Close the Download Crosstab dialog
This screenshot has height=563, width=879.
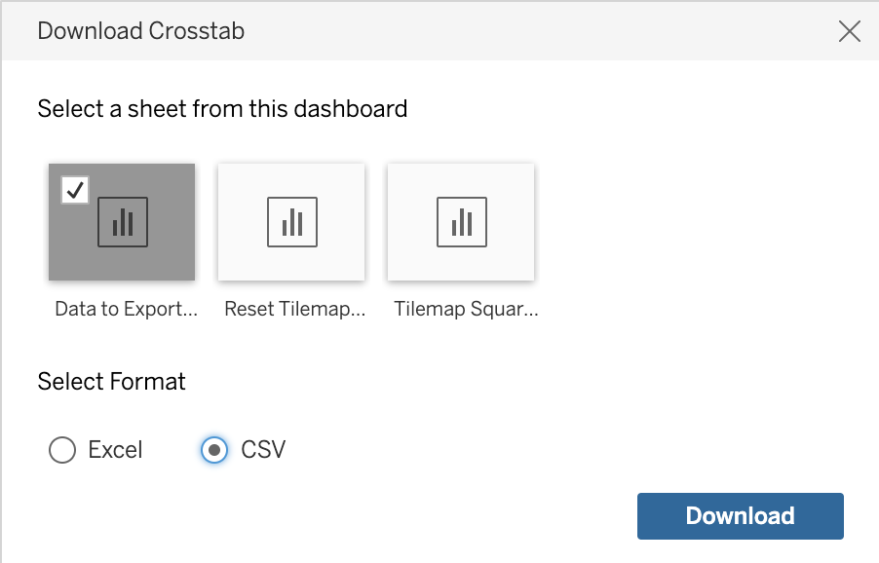tap(850, 31)
